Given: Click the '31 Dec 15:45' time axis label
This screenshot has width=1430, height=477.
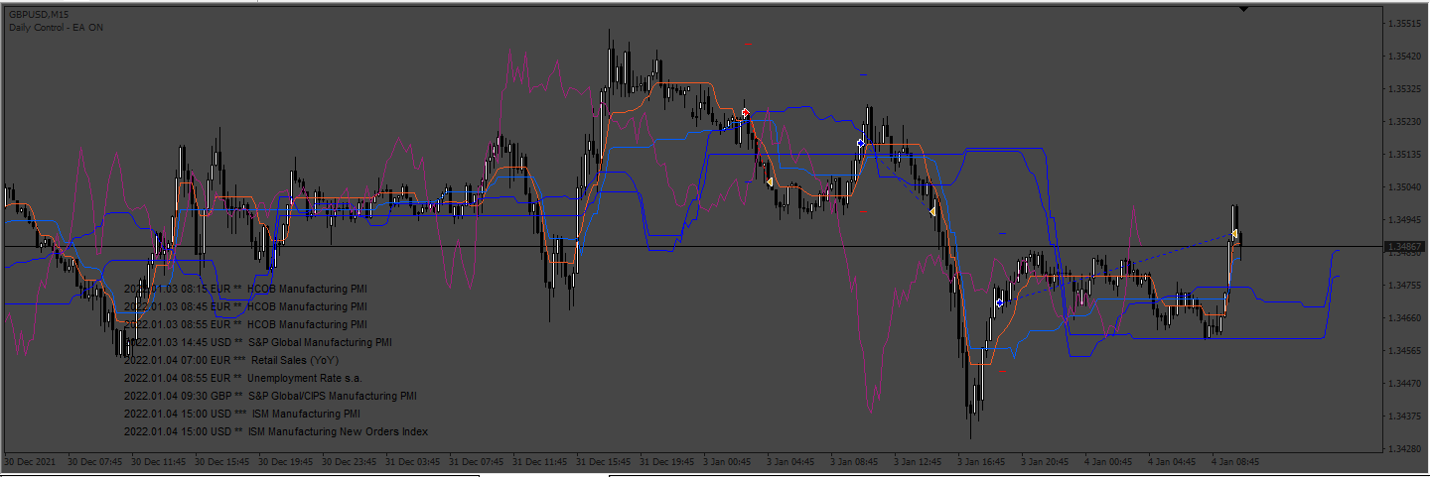Looking at the screenshot, I should click(x=604, y=461).
